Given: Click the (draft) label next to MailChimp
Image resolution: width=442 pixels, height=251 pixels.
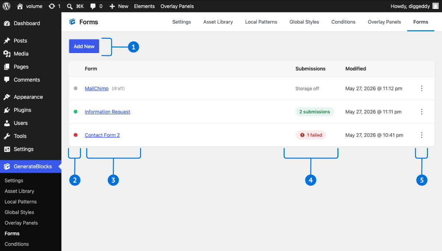Looking at the screenshot, I should point(118,88).
